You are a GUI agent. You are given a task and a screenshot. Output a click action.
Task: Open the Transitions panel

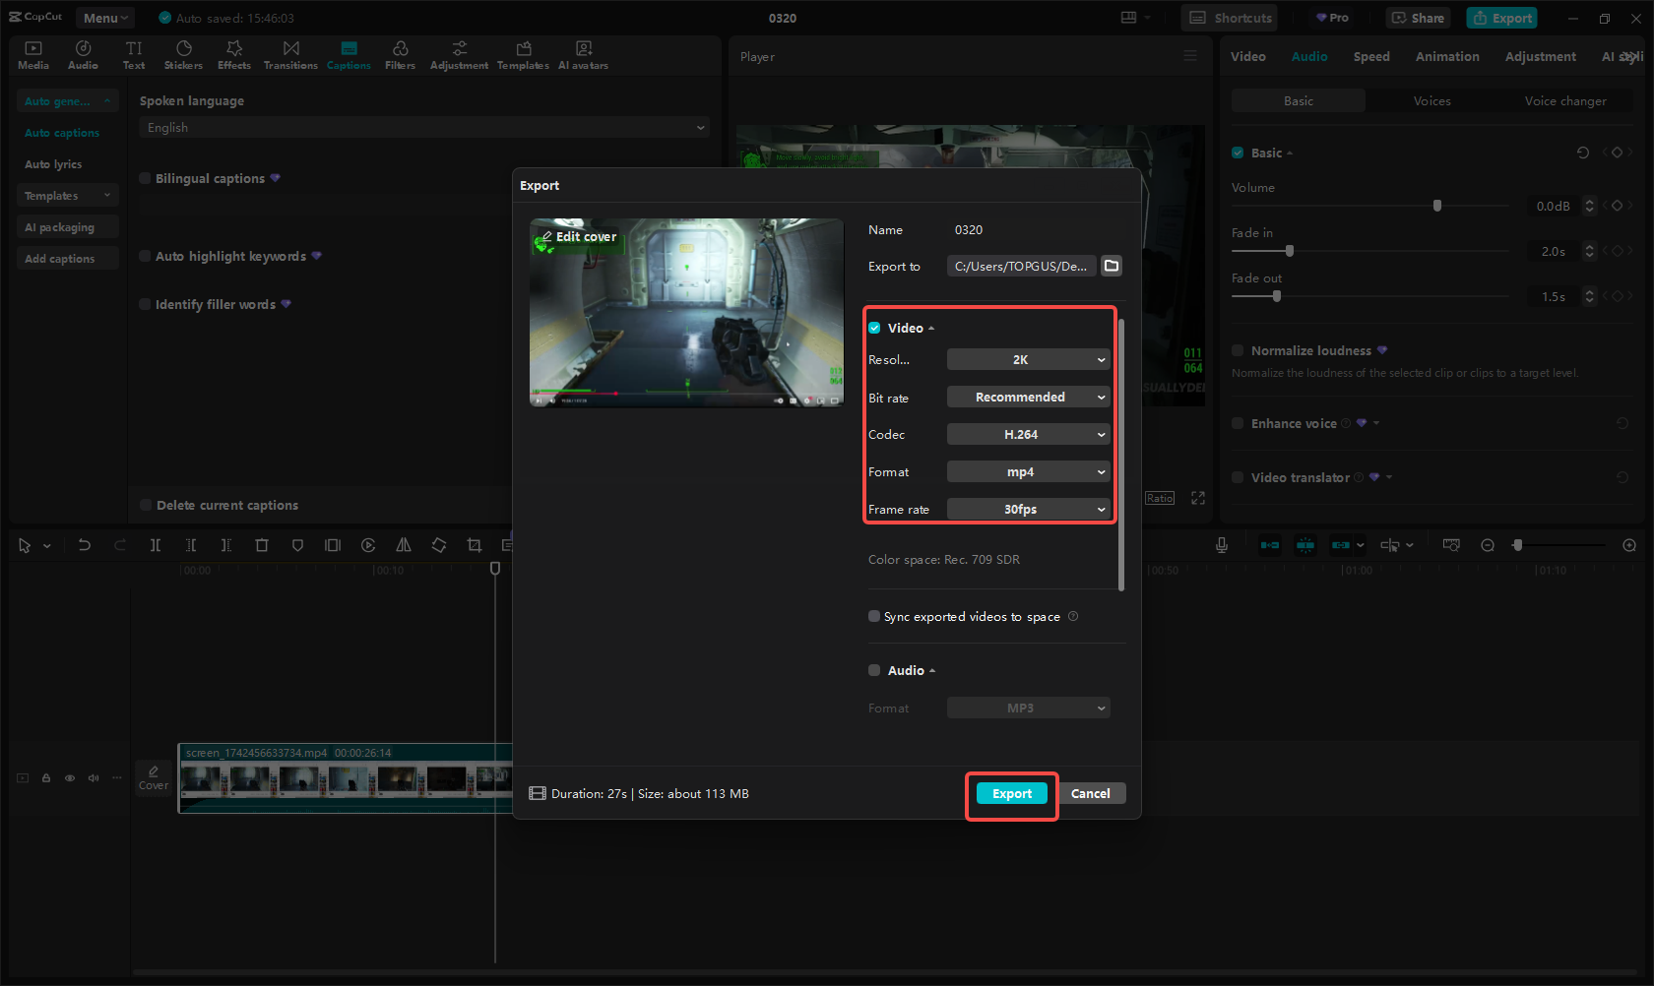pos(290,54)
